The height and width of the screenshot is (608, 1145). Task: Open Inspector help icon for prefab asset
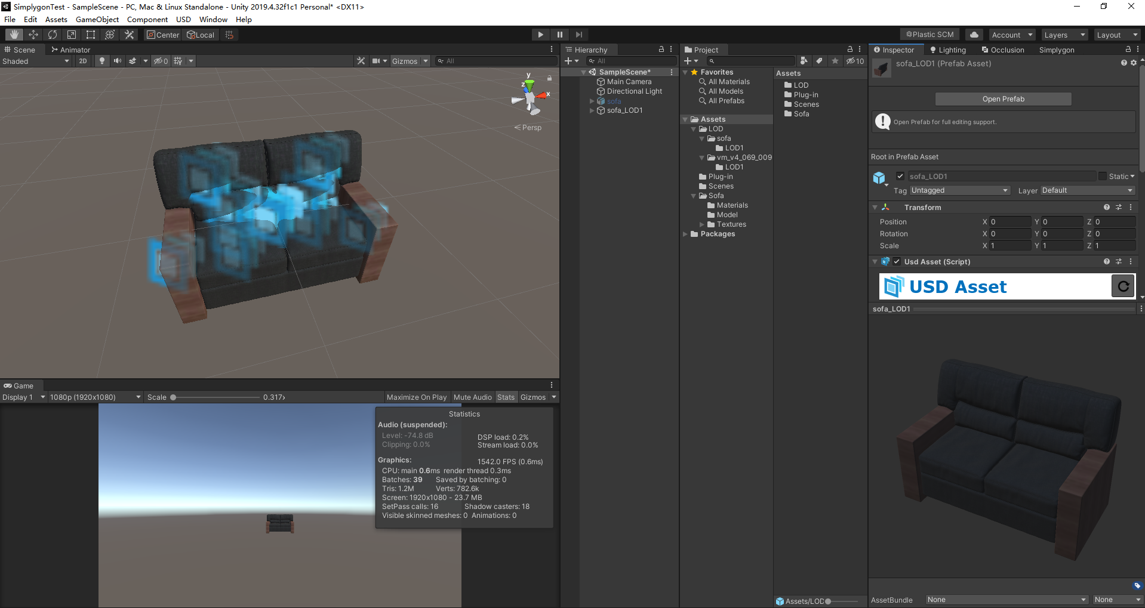1124,63
